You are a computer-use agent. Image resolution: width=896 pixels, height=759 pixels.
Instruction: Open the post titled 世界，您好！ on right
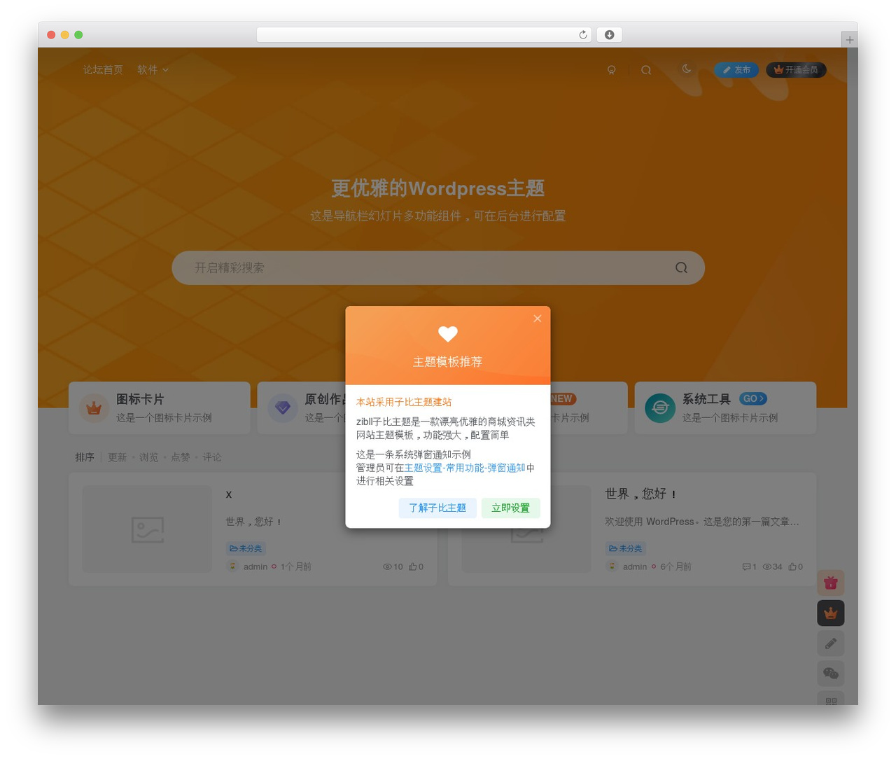(x=640, y=494)
